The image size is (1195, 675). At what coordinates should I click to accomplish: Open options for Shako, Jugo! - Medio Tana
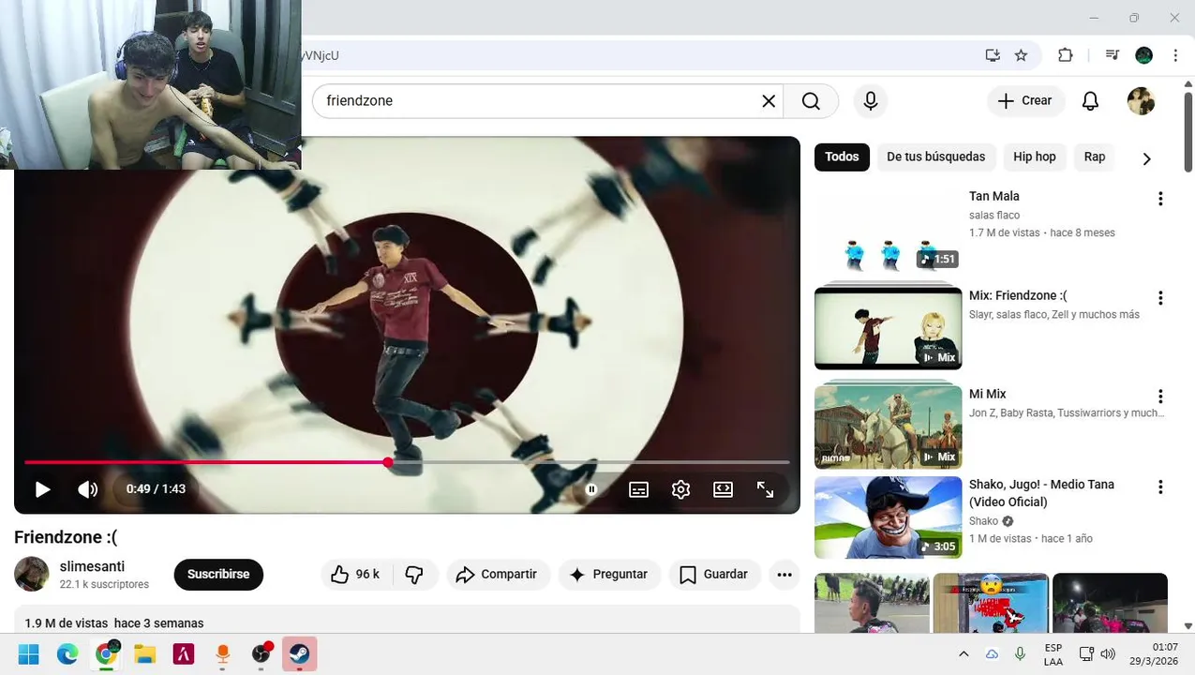(x=1160, y=487)
